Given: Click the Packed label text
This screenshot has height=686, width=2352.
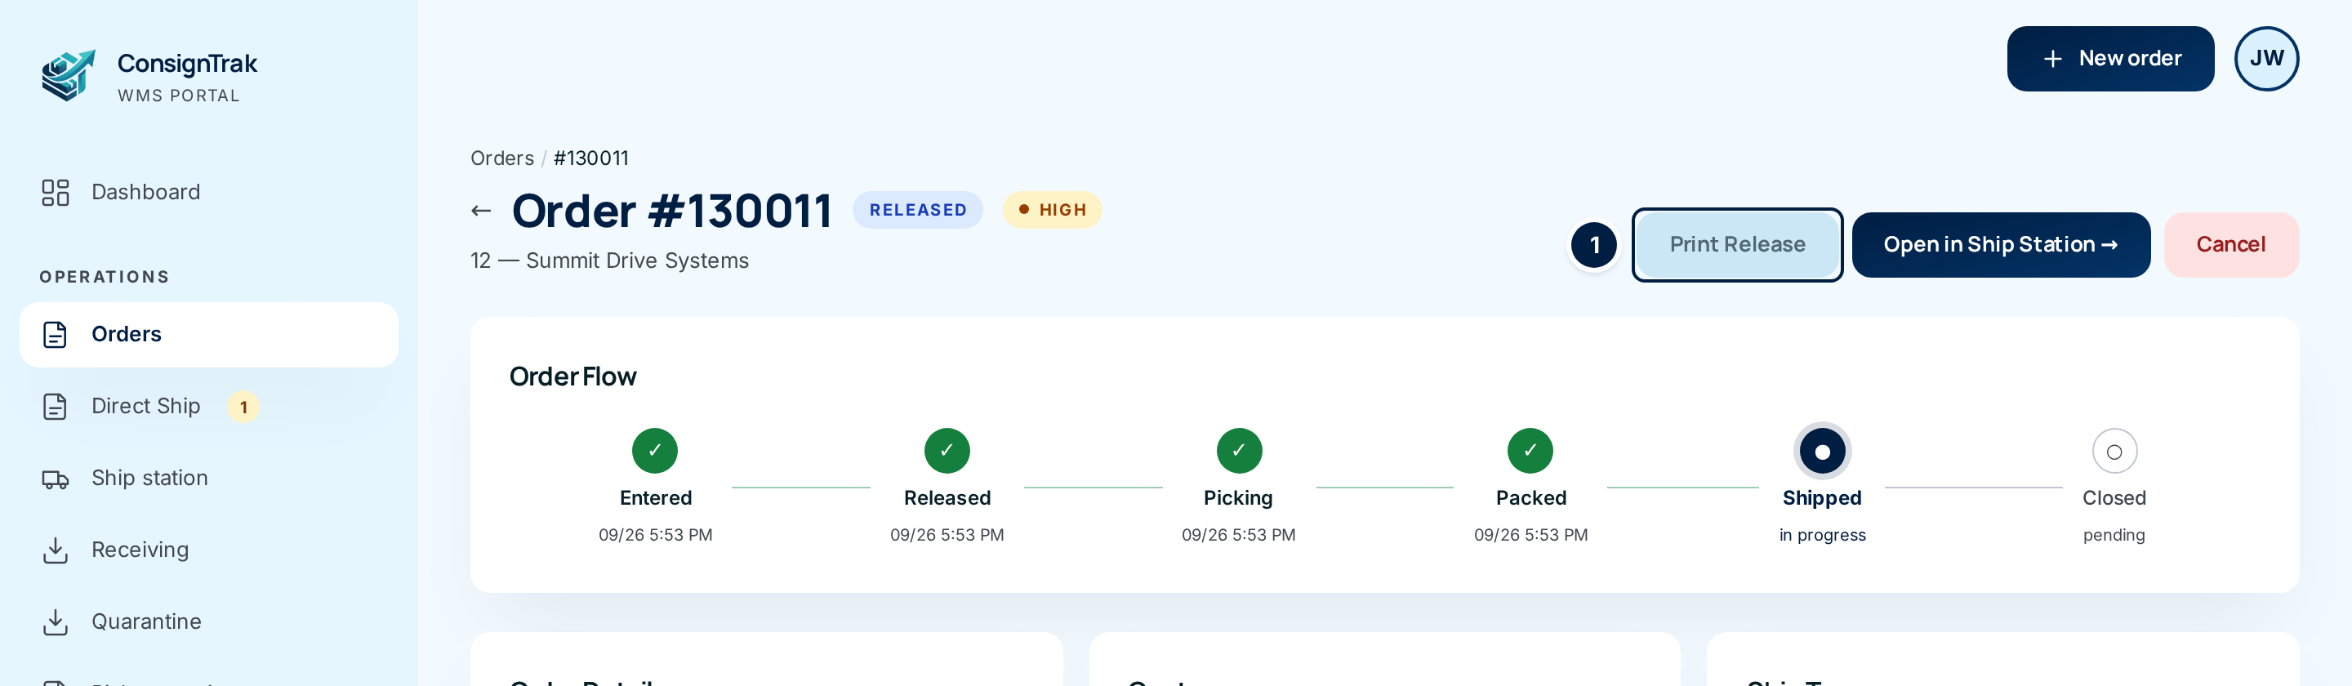Looking at the screenshot, I should coord(1530,498).
